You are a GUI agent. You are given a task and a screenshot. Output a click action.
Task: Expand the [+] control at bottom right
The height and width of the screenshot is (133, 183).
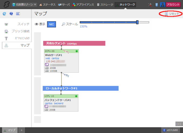coord(178,124)
